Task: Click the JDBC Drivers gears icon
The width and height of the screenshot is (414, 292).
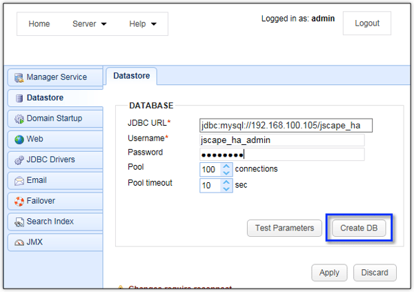Action: pos(19,160)
